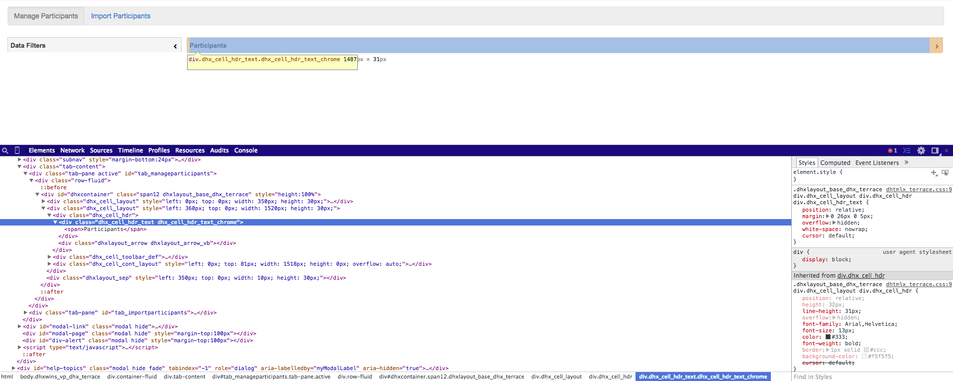Image resolution: width=953 pixels, height=381 pixels.
Task: Open the Profiles tab
Action: [x=159, y=151]
